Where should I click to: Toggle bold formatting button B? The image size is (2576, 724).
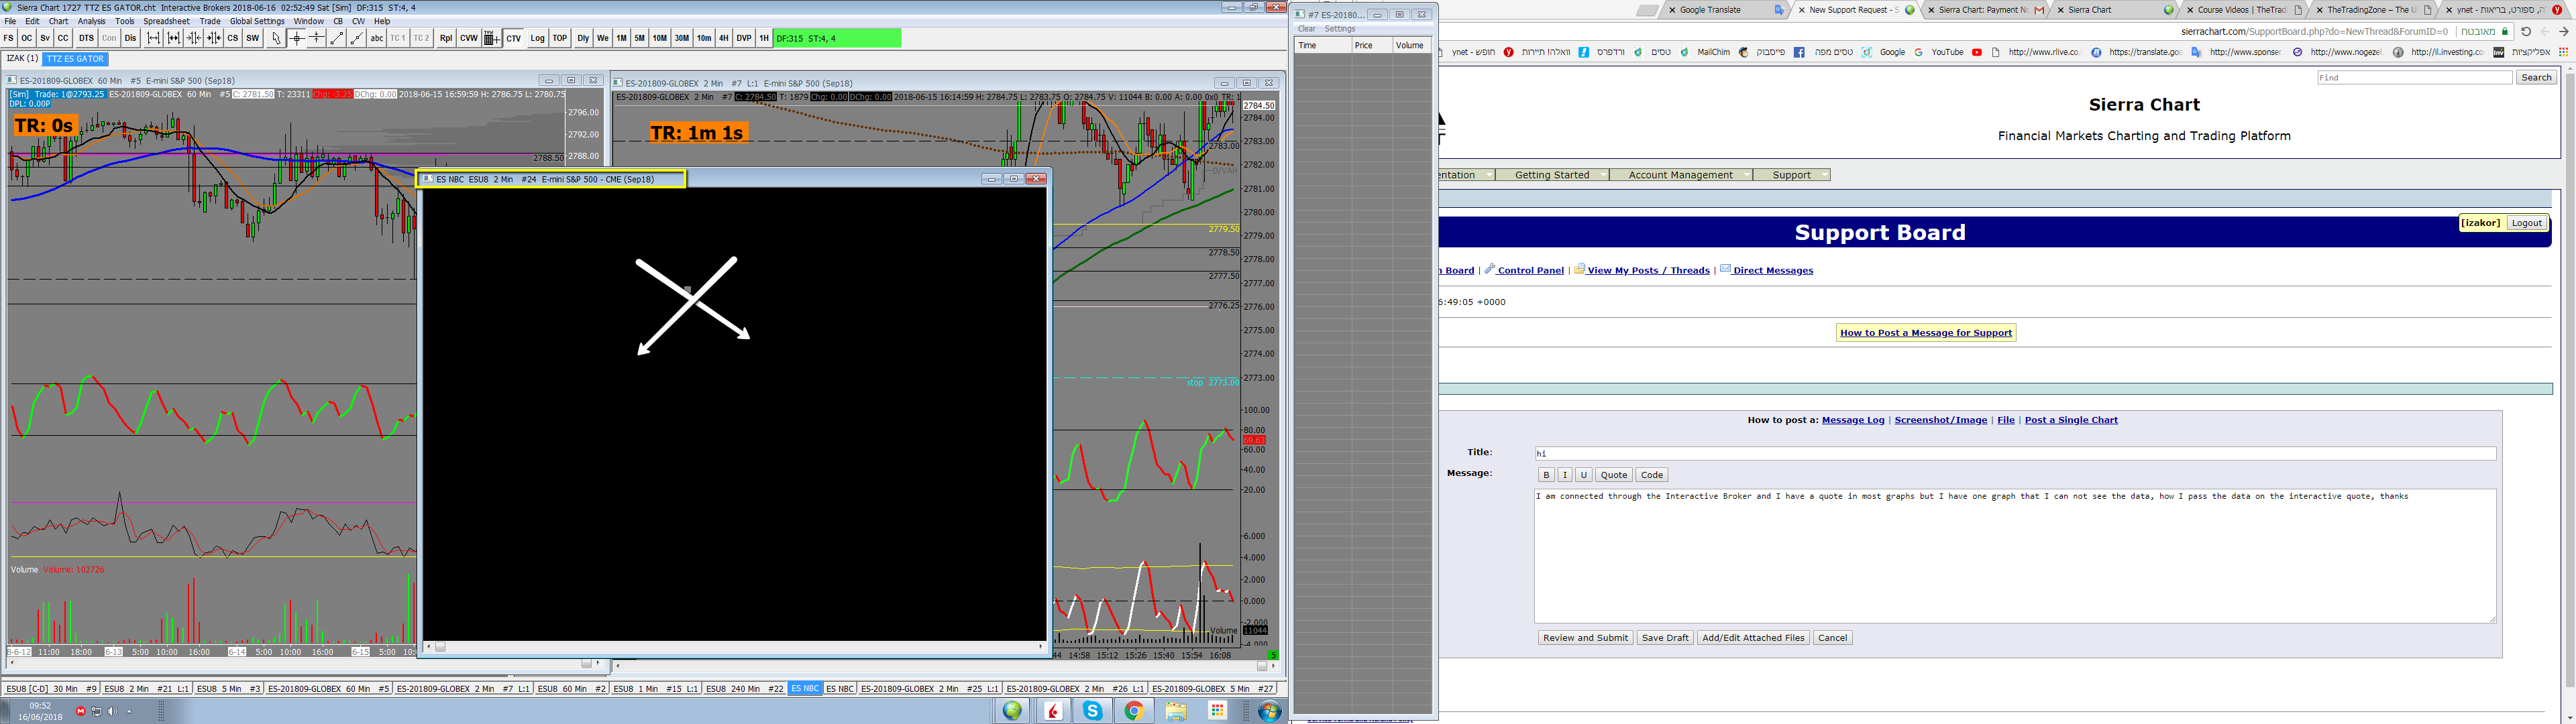coord(1546,475)
